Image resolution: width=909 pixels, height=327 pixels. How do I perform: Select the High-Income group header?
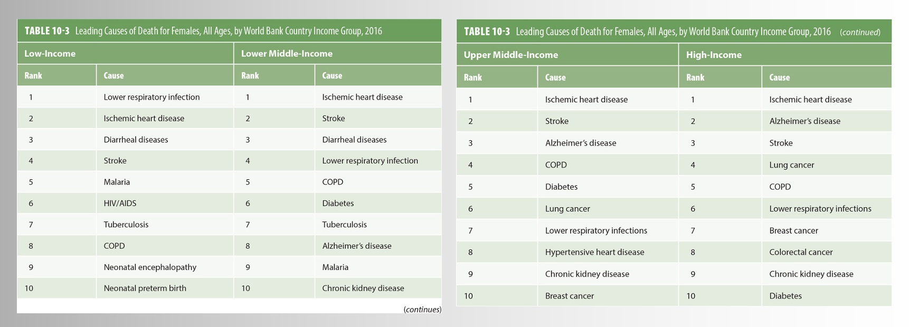[x=714, y=55]
